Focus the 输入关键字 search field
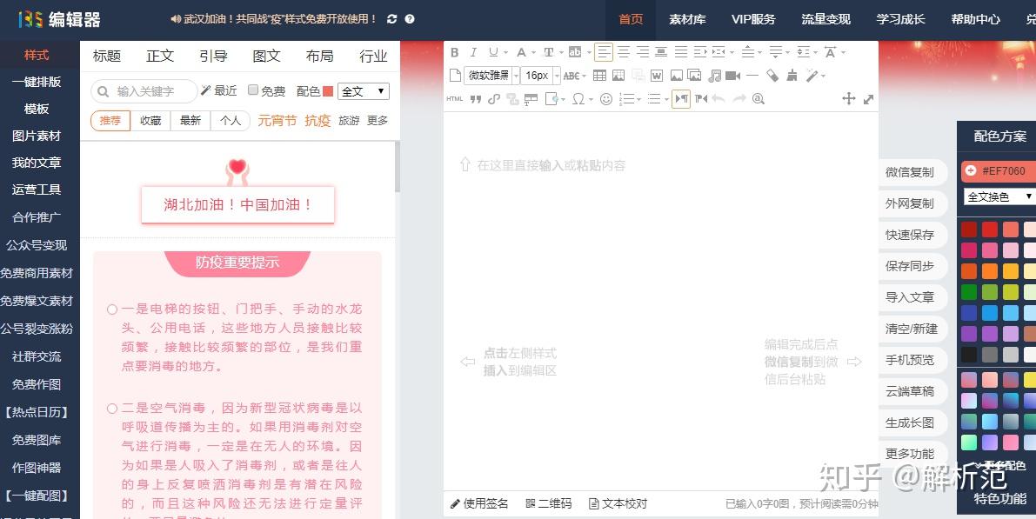 [144, 91]
